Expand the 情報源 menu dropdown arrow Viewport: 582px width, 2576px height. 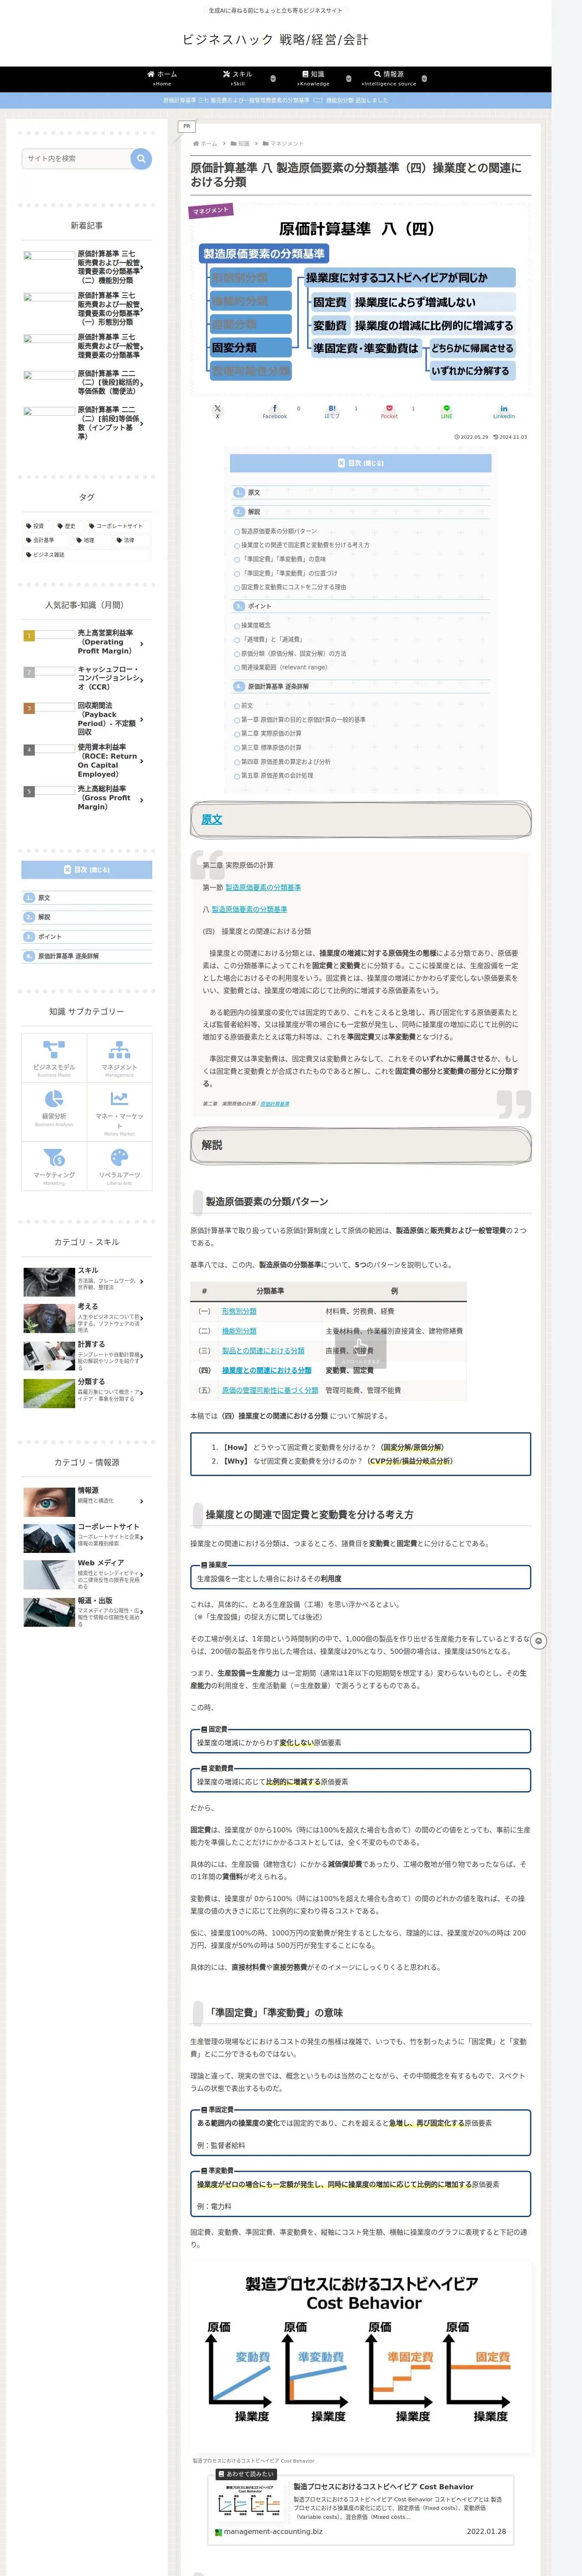coord(424,78)
